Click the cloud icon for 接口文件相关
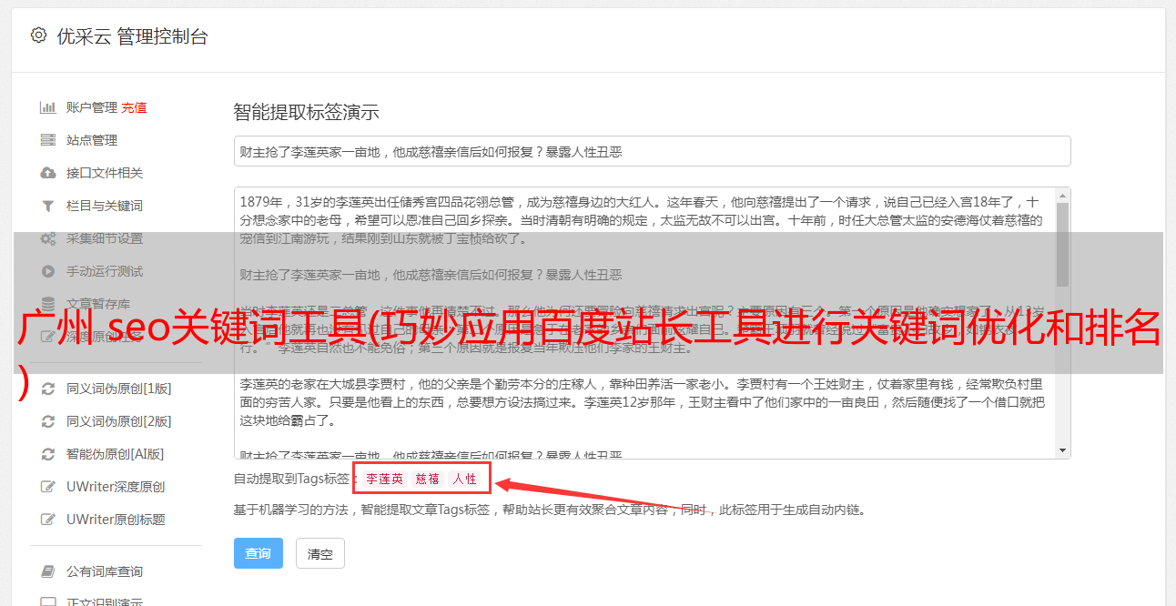Viewport: 1176px width, 606px height. pyautogui.click(x=48, y=173)
